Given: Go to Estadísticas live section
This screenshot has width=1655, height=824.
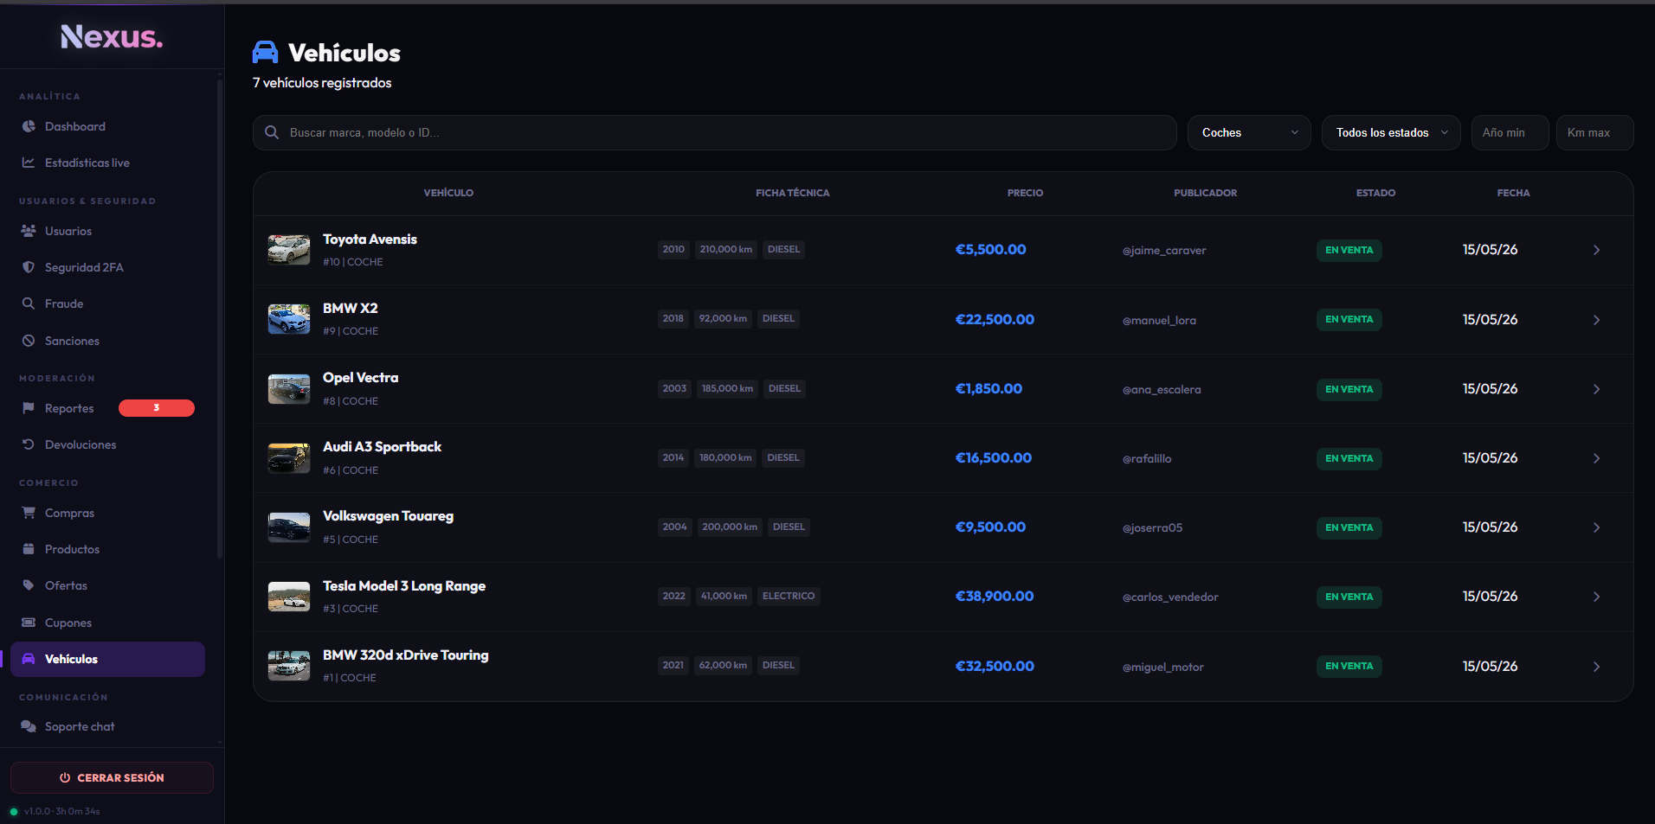Looking at the screenshot, I should point(108,163).
